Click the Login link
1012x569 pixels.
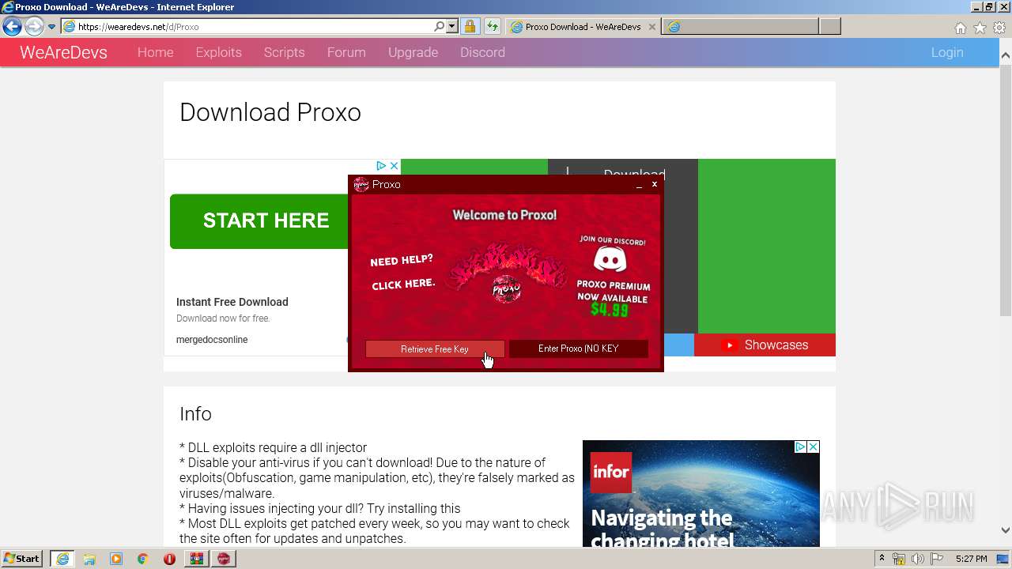(946, 52)
